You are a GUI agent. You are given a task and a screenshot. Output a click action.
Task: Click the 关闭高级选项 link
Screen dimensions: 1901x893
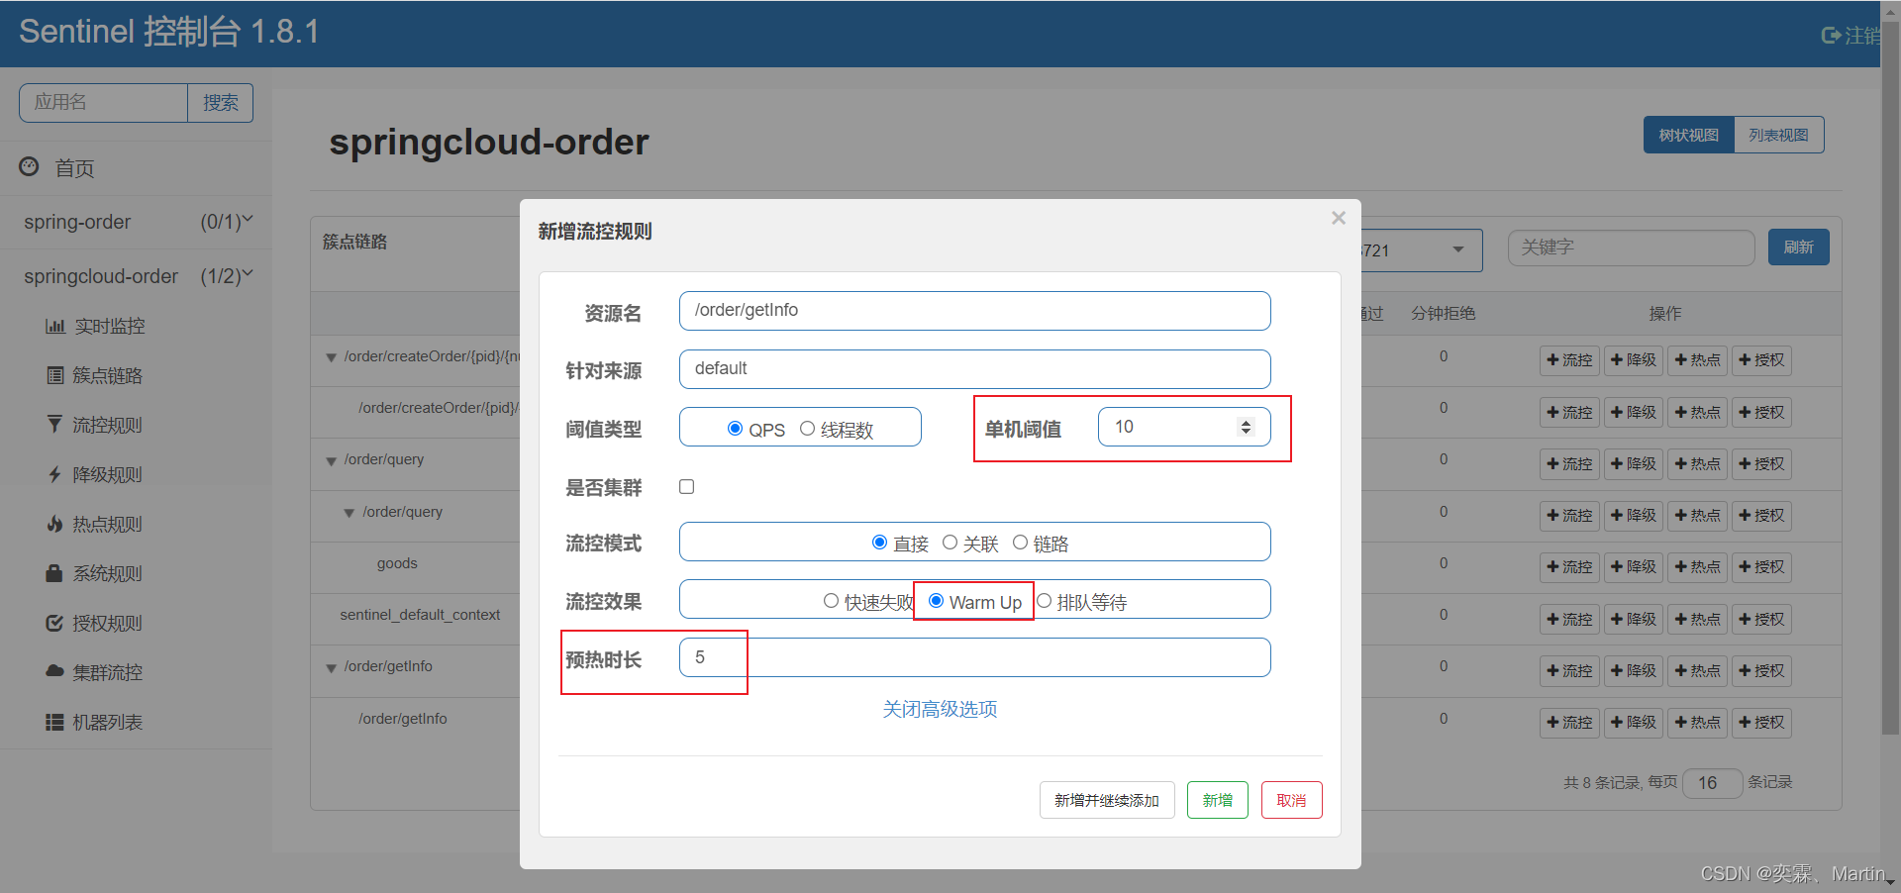[940, 709]
